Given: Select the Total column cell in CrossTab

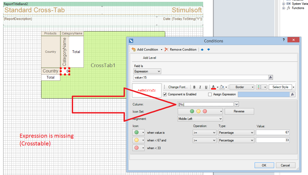Looking at the screenshot, I should tap(76, 52).
